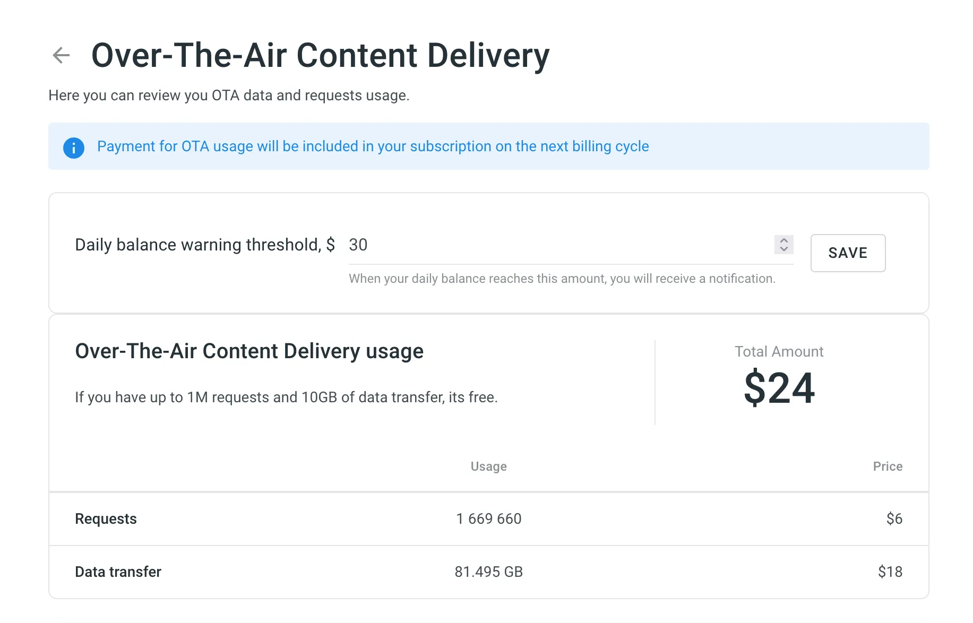Click the Total Amount value $24
973x623 pixels.
coord(779,388)
